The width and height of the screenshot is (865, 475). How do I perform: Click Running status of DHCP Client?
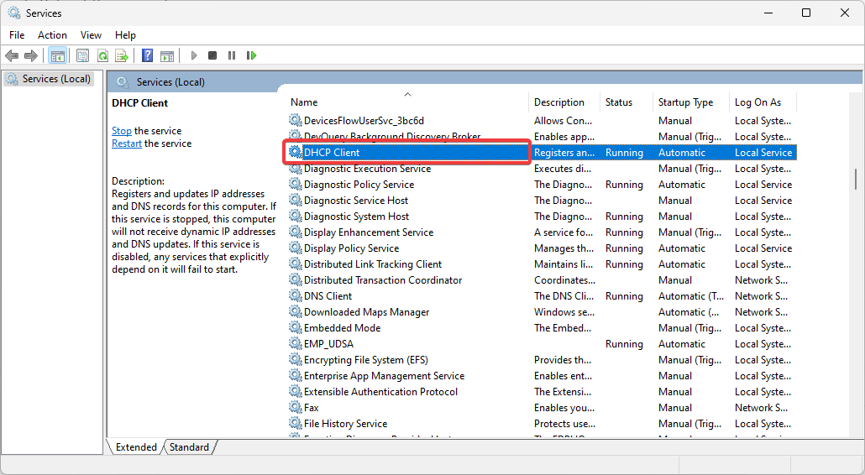coord(624,153)
